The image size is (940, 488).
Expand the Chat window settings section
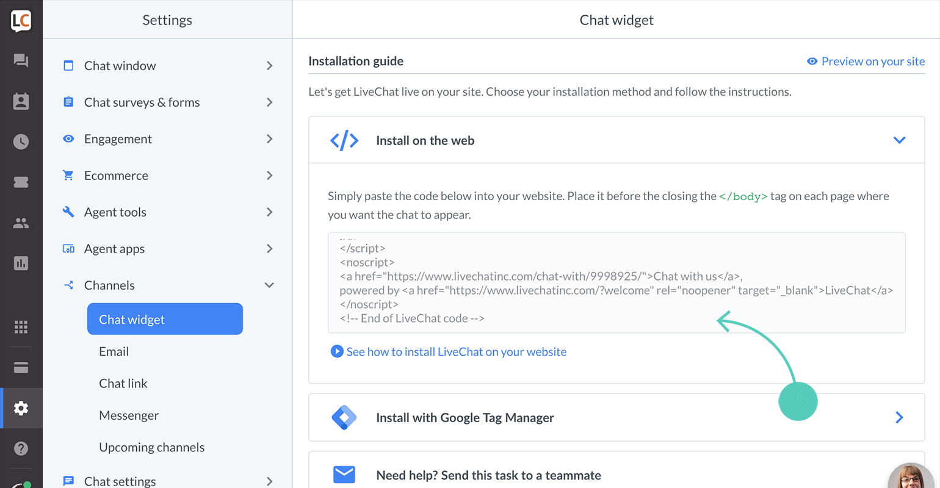tap(168, 65)
